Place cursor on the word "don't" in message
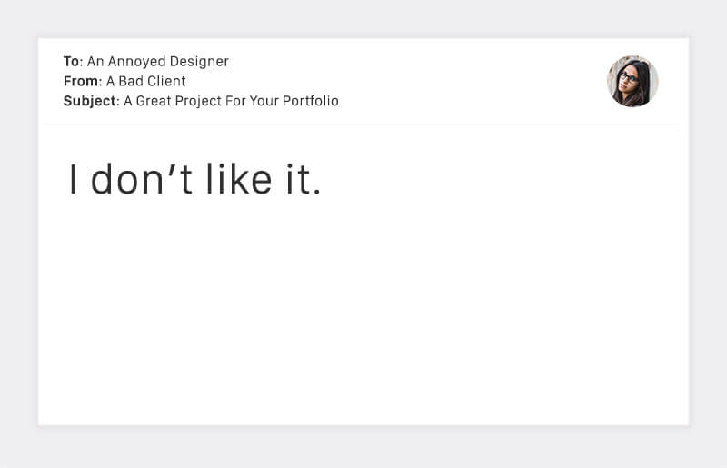This screenshot has width=727, height=468. [142, 180]
